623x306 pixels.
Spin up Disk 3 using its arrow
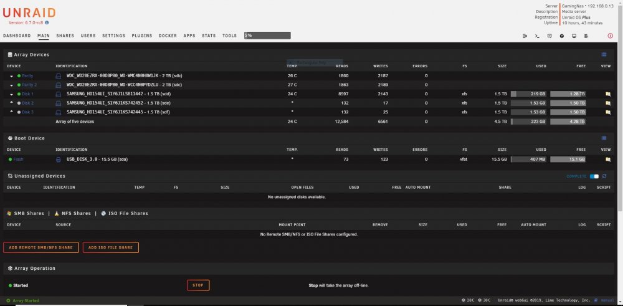[x=11, y=112]
